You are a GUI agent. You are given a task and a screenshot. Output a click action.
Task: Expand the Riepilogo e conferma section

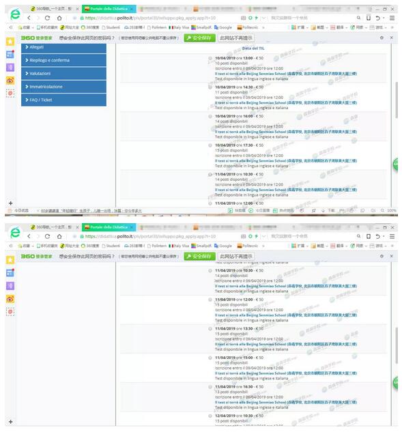(63, 60)
